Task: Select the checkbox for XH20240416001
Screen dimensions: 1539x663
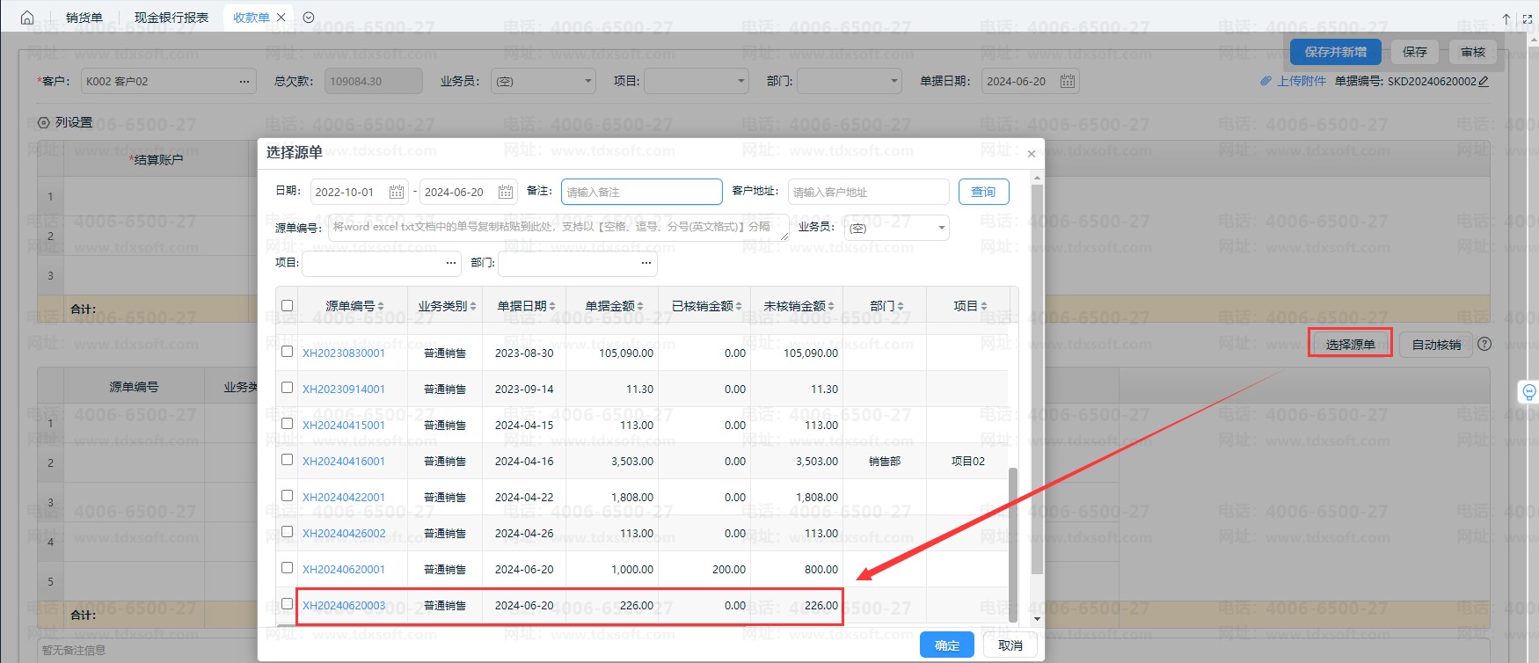Action: point(288,460)
